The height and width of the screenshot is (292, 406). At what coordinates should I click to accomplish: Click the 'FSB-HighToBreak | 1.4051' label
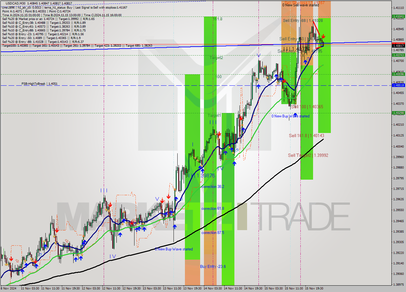click(39, 84)
